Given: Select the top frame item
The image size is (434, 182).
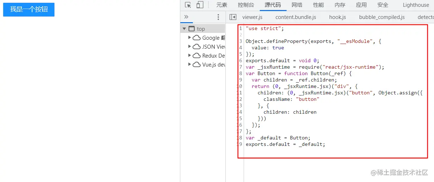Looking at the screenshot, I should click(203, 29).
